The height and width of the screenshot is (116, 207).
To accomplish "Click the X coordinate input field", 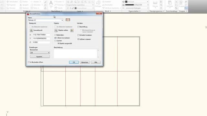I will pyautogui.click(x=41, y=35).
